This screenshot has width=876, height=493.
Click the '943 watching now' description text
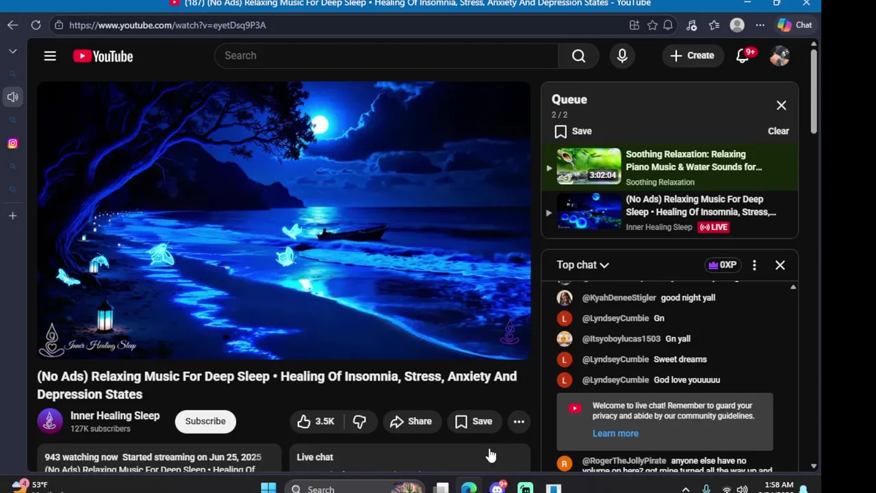point(81,457)
